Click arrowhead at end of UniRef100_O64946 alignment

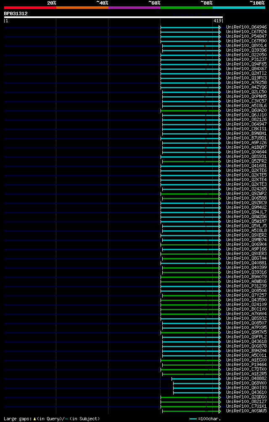tap(220, 27)
